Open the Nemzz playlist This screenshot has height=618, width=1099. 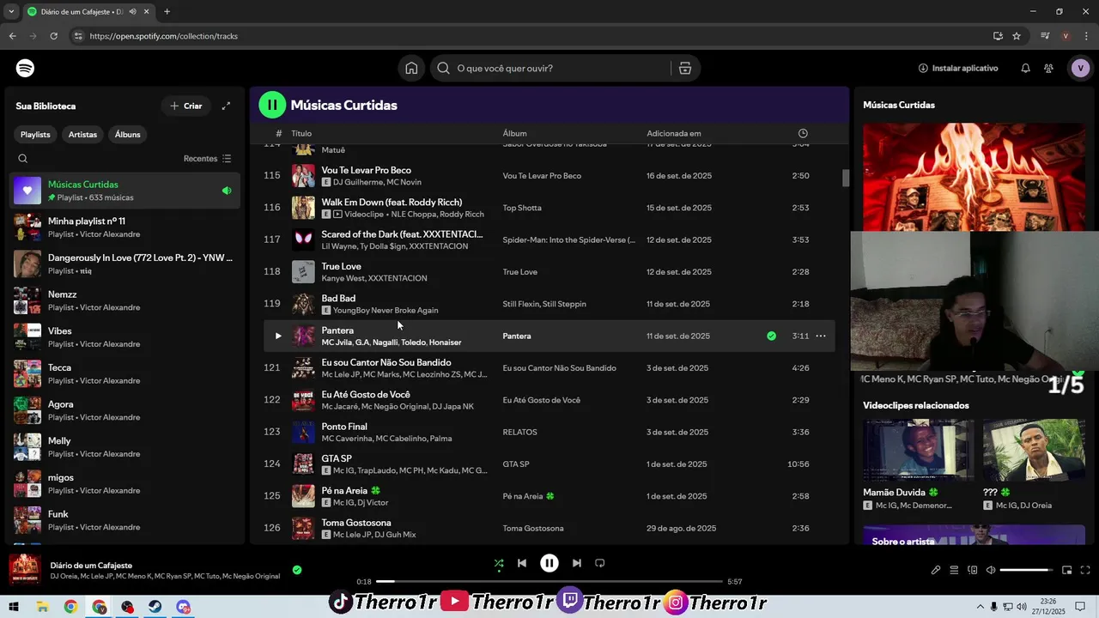pyautogui.click(x=123, y=300)
